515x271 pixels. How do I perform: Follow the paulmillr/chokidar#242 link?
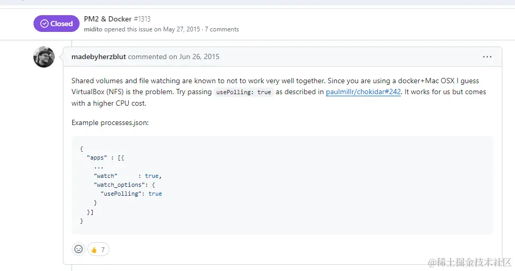click(x=363, y=92)
